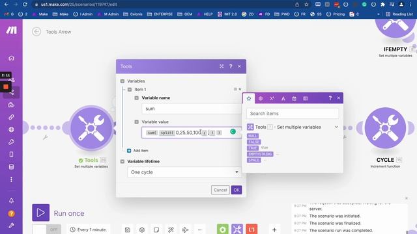Screen dimensions: 417x234
Task: Click the Save scenario icon in bottom toolbar
Action: (128, 229)
